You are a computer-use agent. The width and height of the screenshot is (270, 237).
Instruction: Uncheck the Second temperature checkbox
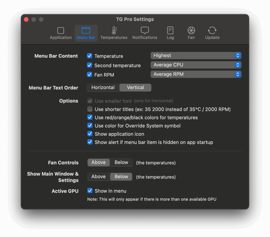90,65
